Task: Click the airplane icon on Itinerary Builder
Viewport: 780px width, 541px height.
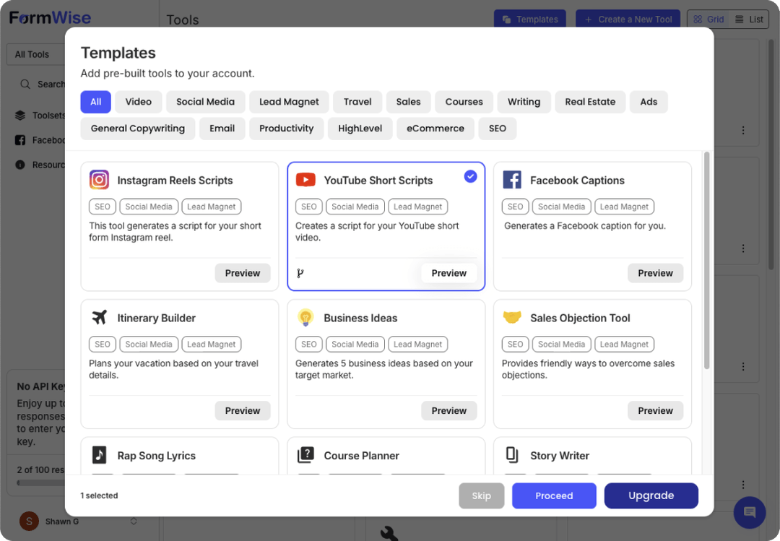Action: pos(99,316)
